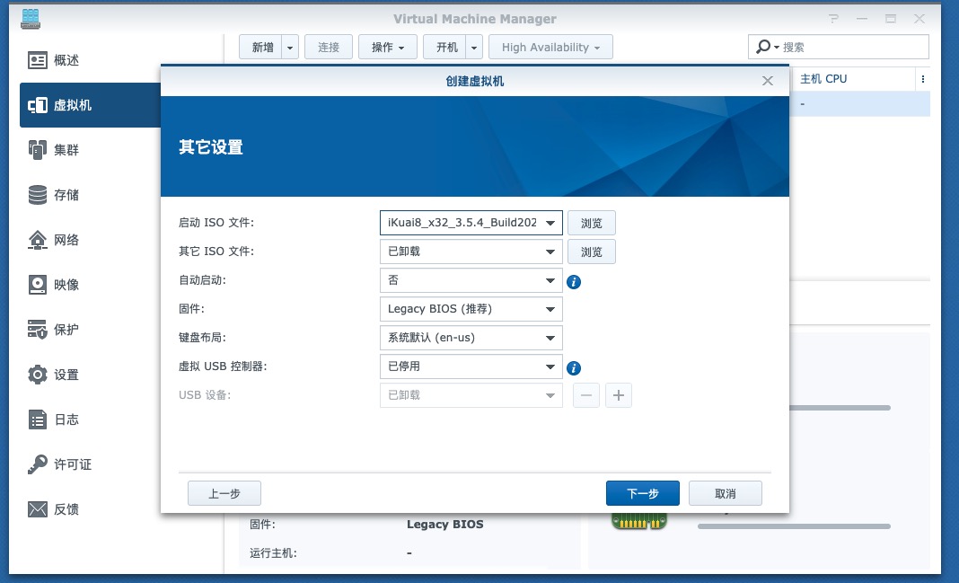Image resolution: width=959 pixels, height=583 pixels.
Task: Open the 虚拟 USB 控制器 dropdown
Action: pyautogui.click(x=471, y=367)
